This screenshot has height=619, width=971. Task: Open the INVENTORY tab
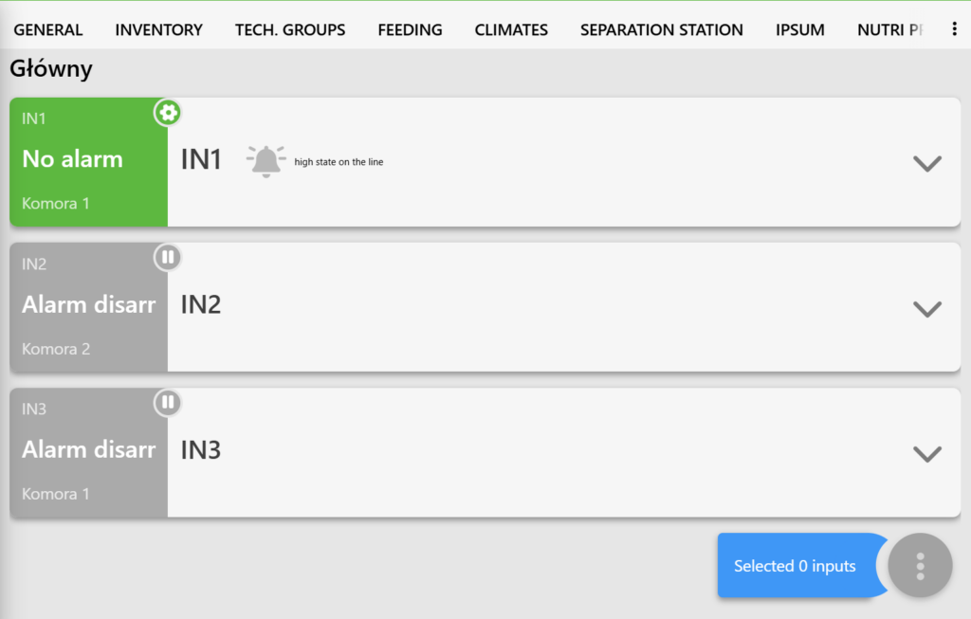pos(158,29)
